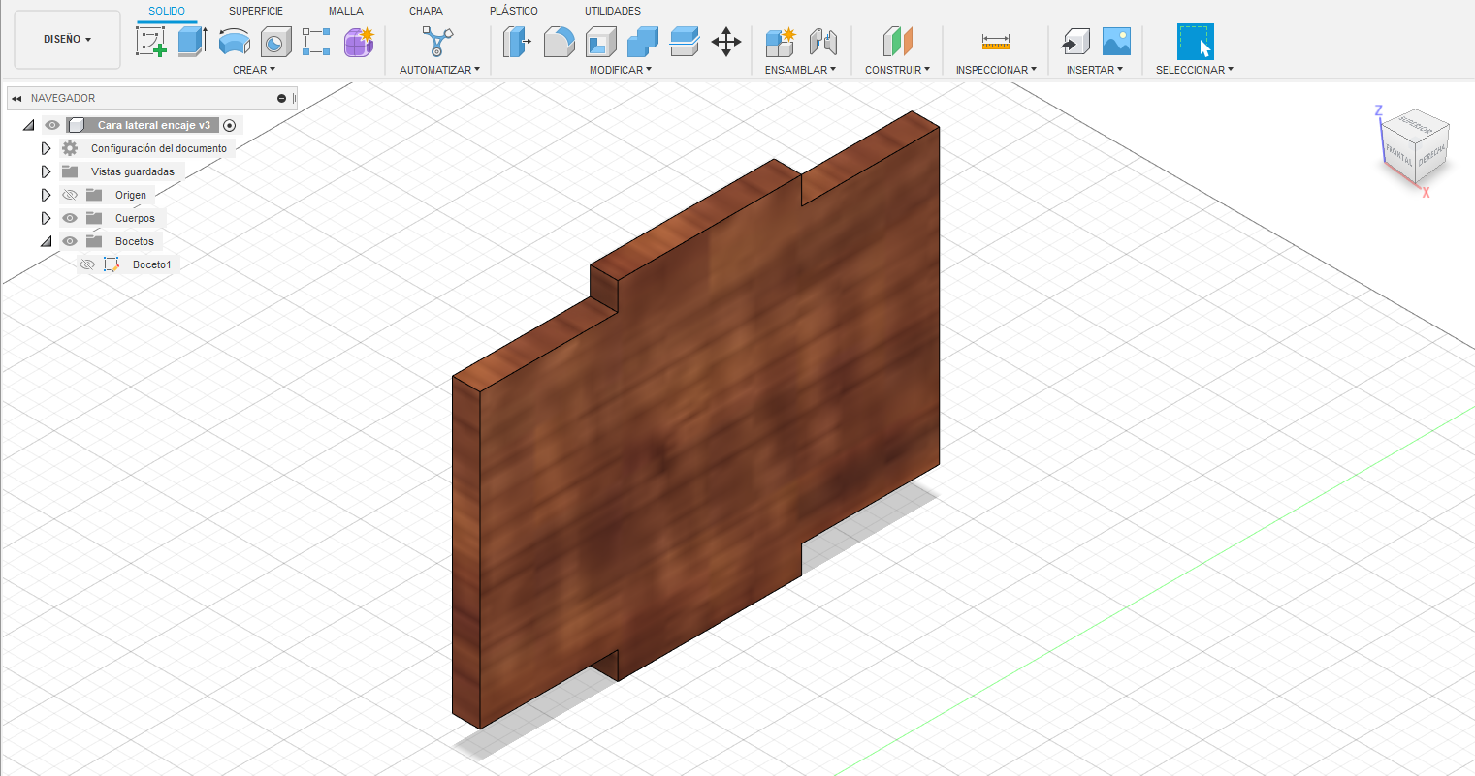Toggle visibility of Cara lateral encaje v3
1475x776 pixels.
pyautogui.click(x=52, y=125)
